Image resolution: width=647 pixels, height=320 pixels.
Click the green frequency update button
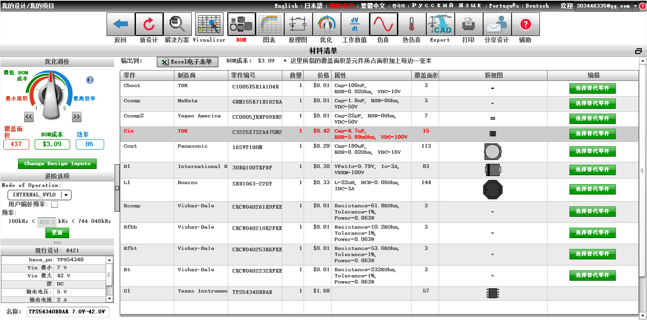[57, 232]
